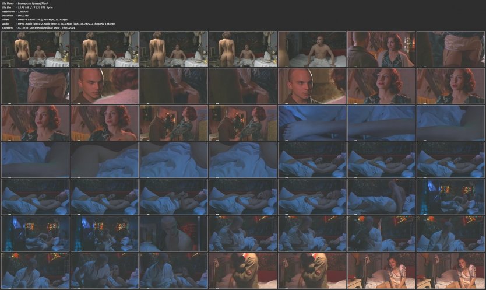
Task: Select thumbnail of figure standing beside bed
Action: pos(381,196)
